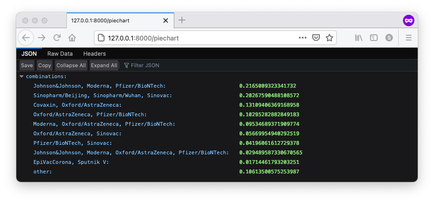The image size is (434, 202).
Task: Collapse the combinations JSON node
Action: [21, 76]
